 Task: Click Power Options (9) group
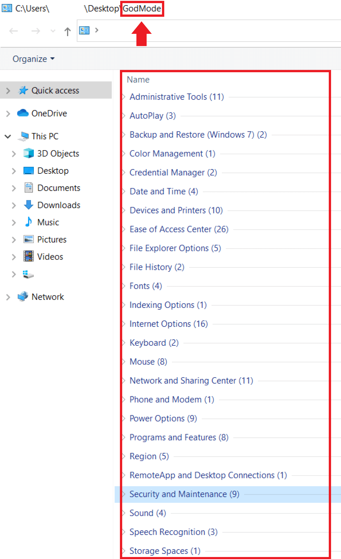point(163,419)
